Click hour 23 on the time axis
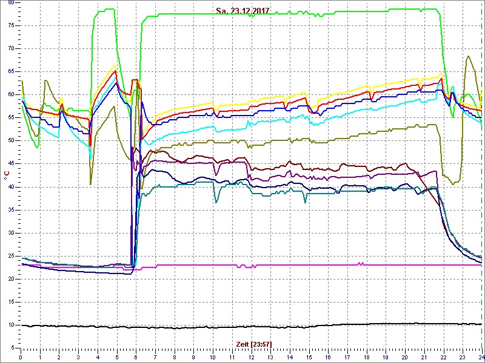 pyautogui.click(x=463, y=356)
